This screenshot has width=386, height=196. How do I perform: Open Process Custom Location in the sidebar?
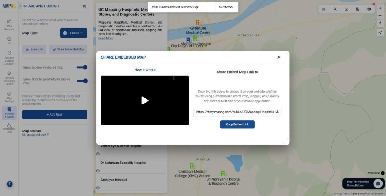click(x=9, y=58)
